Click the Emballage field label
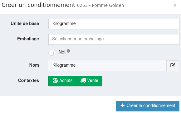Viewport: 181px width, 113px height. click(x=28, y=39)
